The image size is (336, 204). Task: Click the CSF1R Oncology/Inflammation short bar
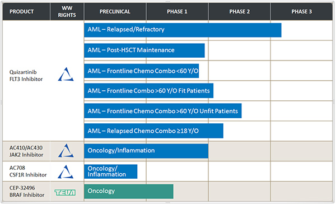[x=111, y=171]
